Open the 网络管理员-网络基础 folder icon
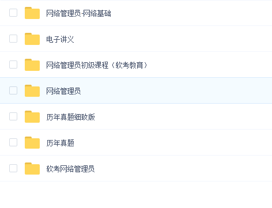The width and height of the screenshot is (272, 208). pyautogui.click(x=32, y=13)
